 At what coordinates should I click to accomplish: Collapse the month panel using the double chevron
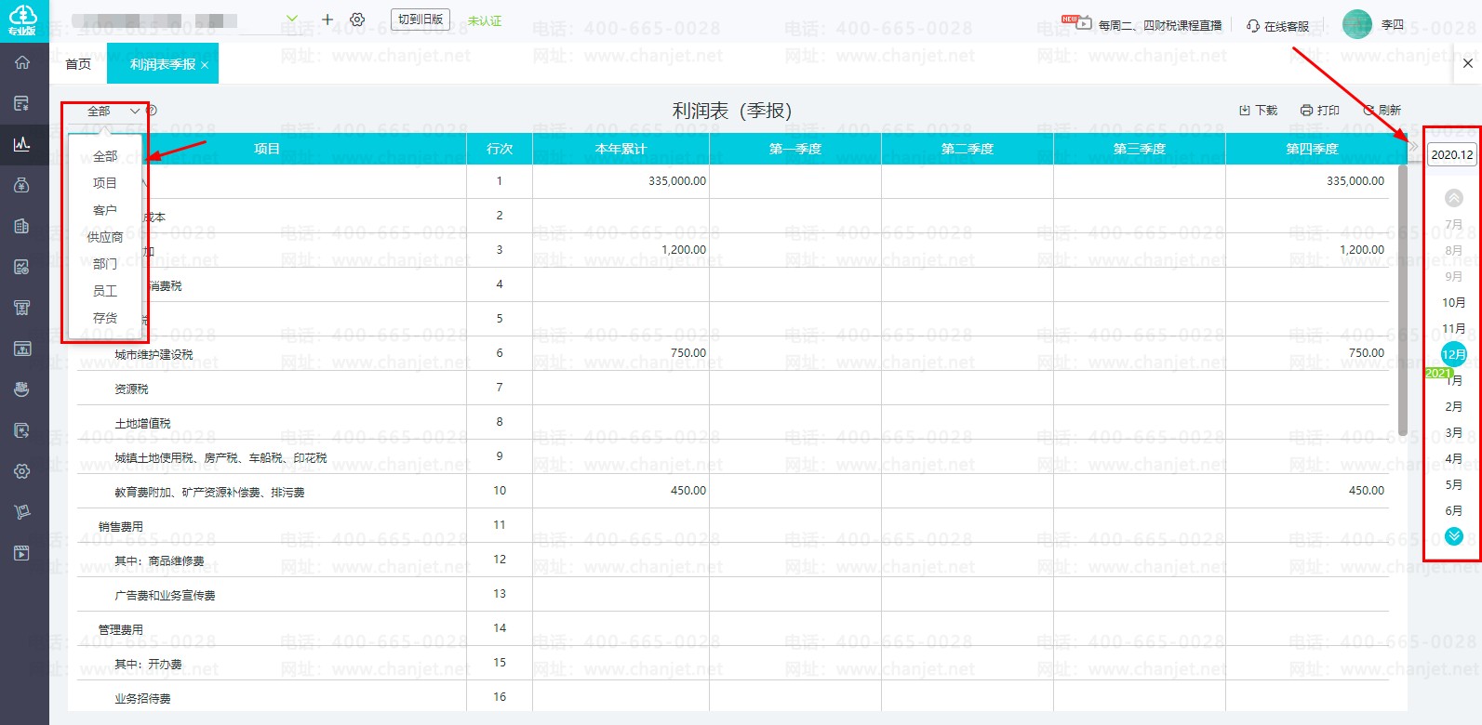1414,147
